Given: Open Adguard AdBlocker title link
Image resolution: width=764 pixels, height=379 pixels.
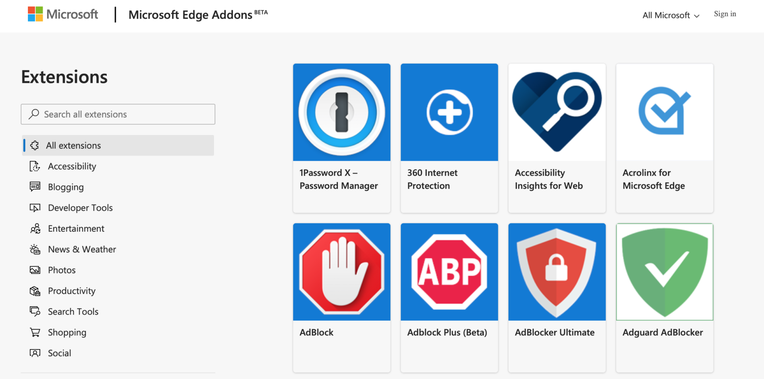Looking at the screenshot, I should pos(663,332).
